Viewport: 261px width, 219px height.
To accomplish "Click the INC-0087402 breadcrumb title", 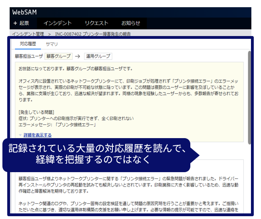I will (x=92, y=34).
